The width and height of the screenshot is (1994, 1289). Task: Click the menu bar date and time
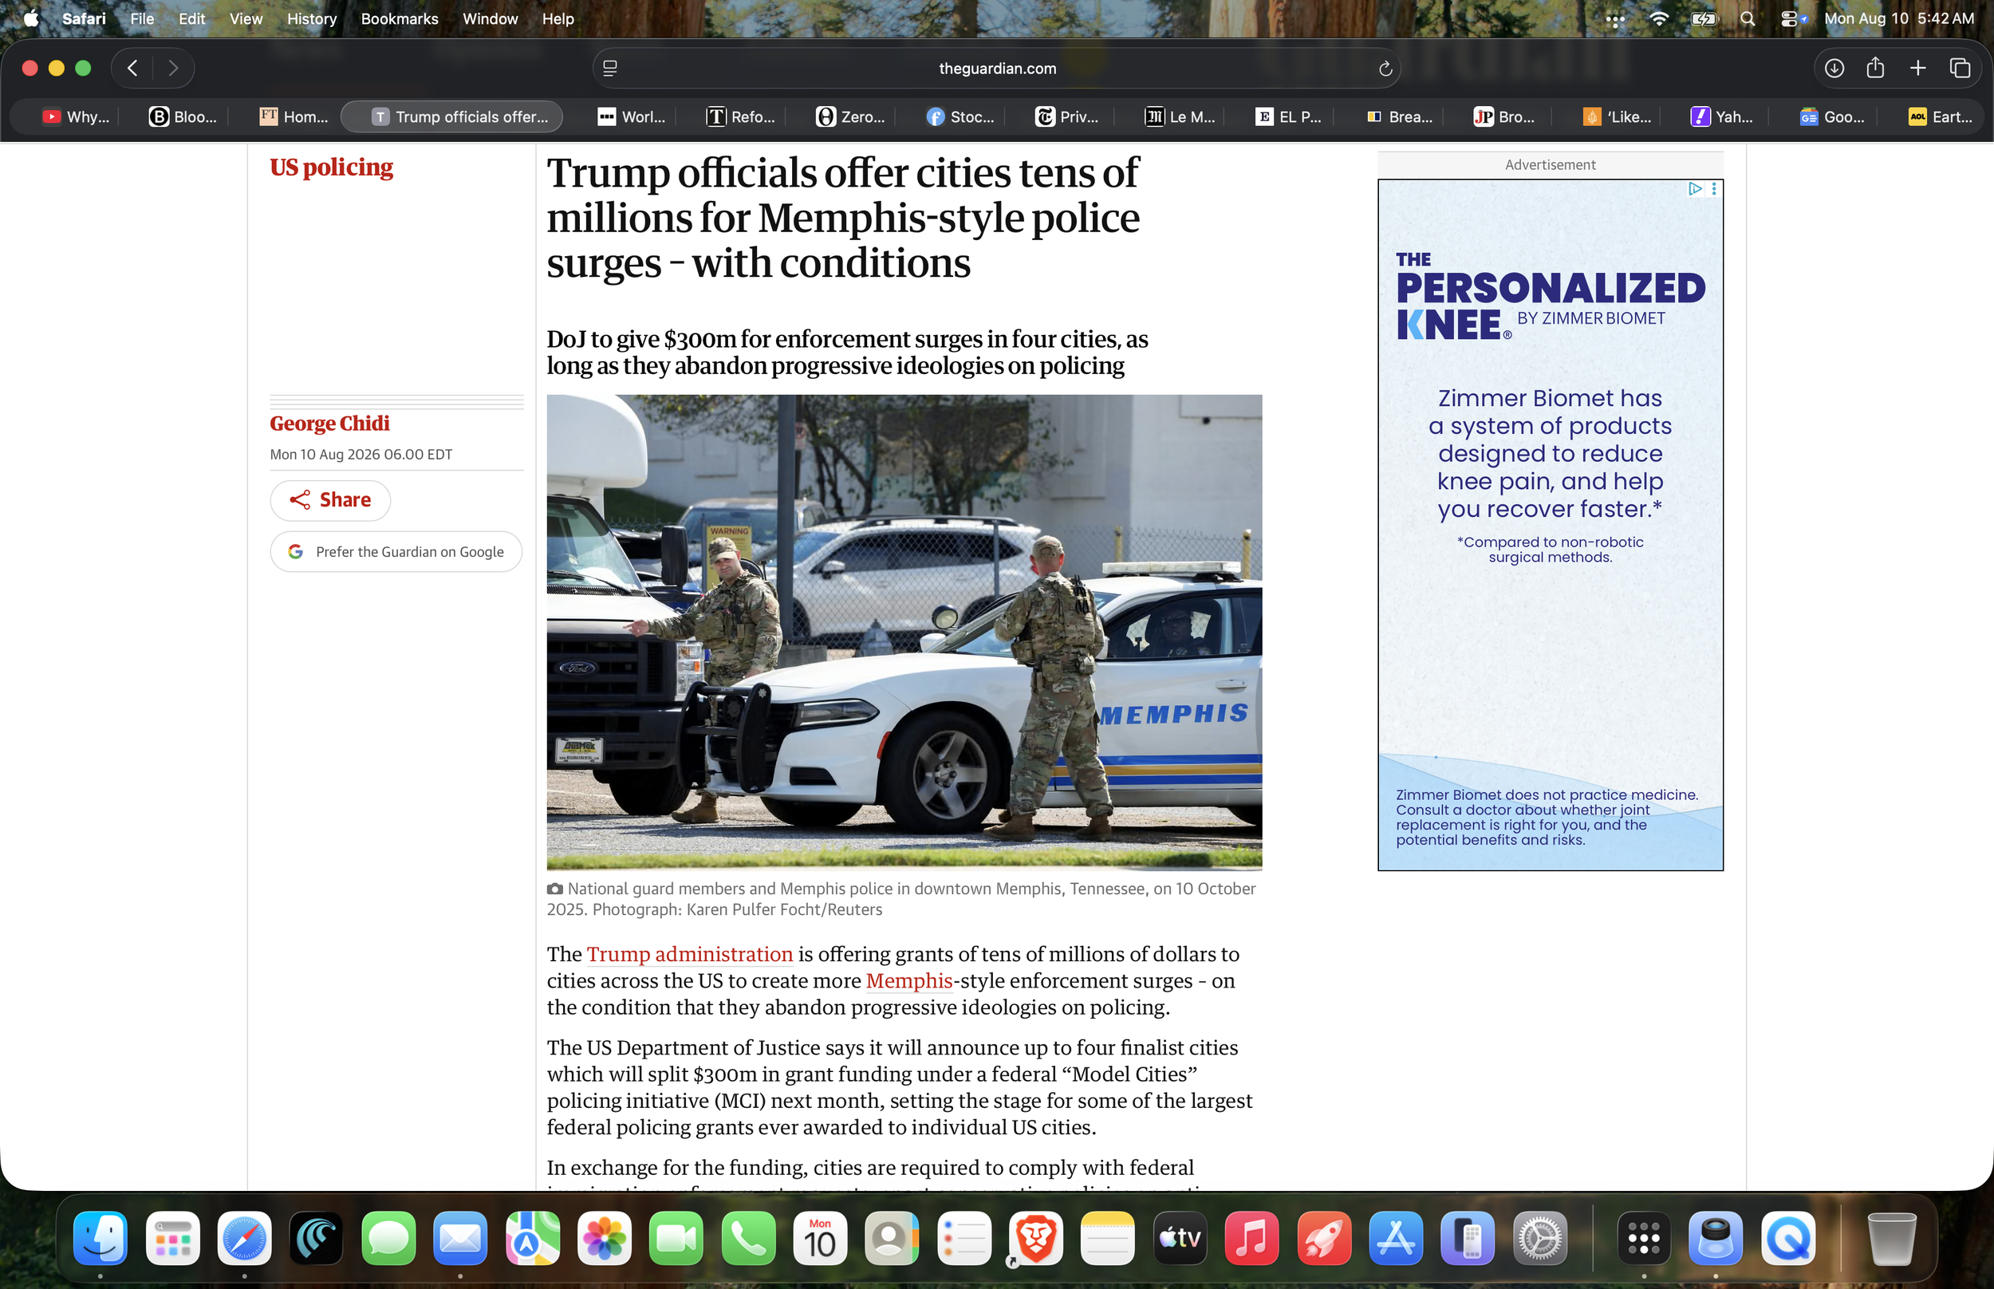tap(1898, 18)
